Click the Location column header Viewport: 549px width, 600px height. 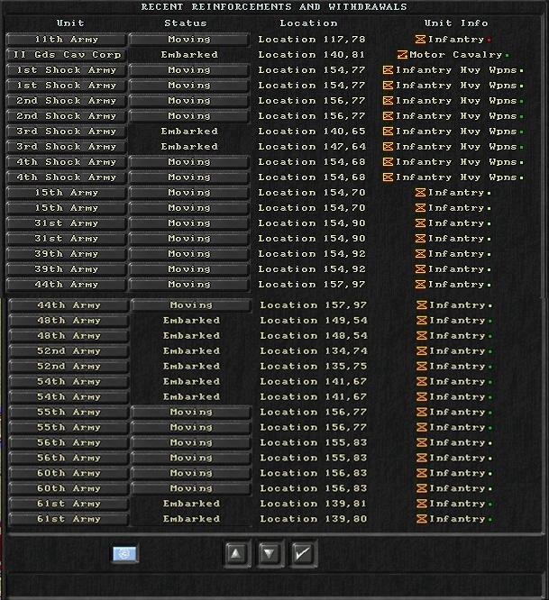pyautogui.click(x=308, y=23)
